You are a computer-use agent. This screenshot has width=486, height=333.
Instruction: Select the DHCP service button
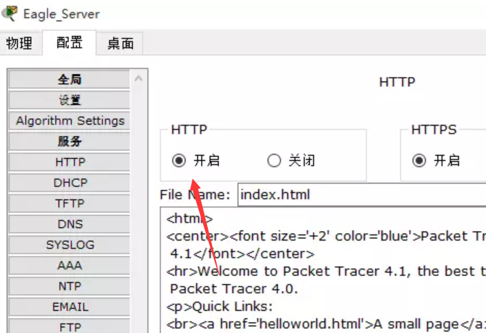click(70, 183)
